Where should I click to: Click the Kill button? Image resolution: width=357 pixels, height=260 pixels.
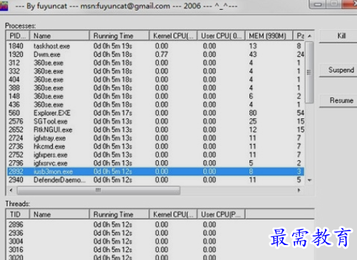pyautogui.click(x=338, y=36)
